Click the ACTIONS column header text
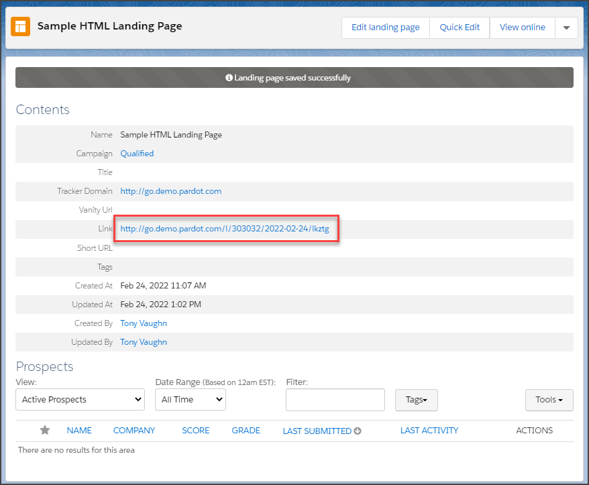The height and width of the screenshot is (485, 589). click(x=534, y=431)
